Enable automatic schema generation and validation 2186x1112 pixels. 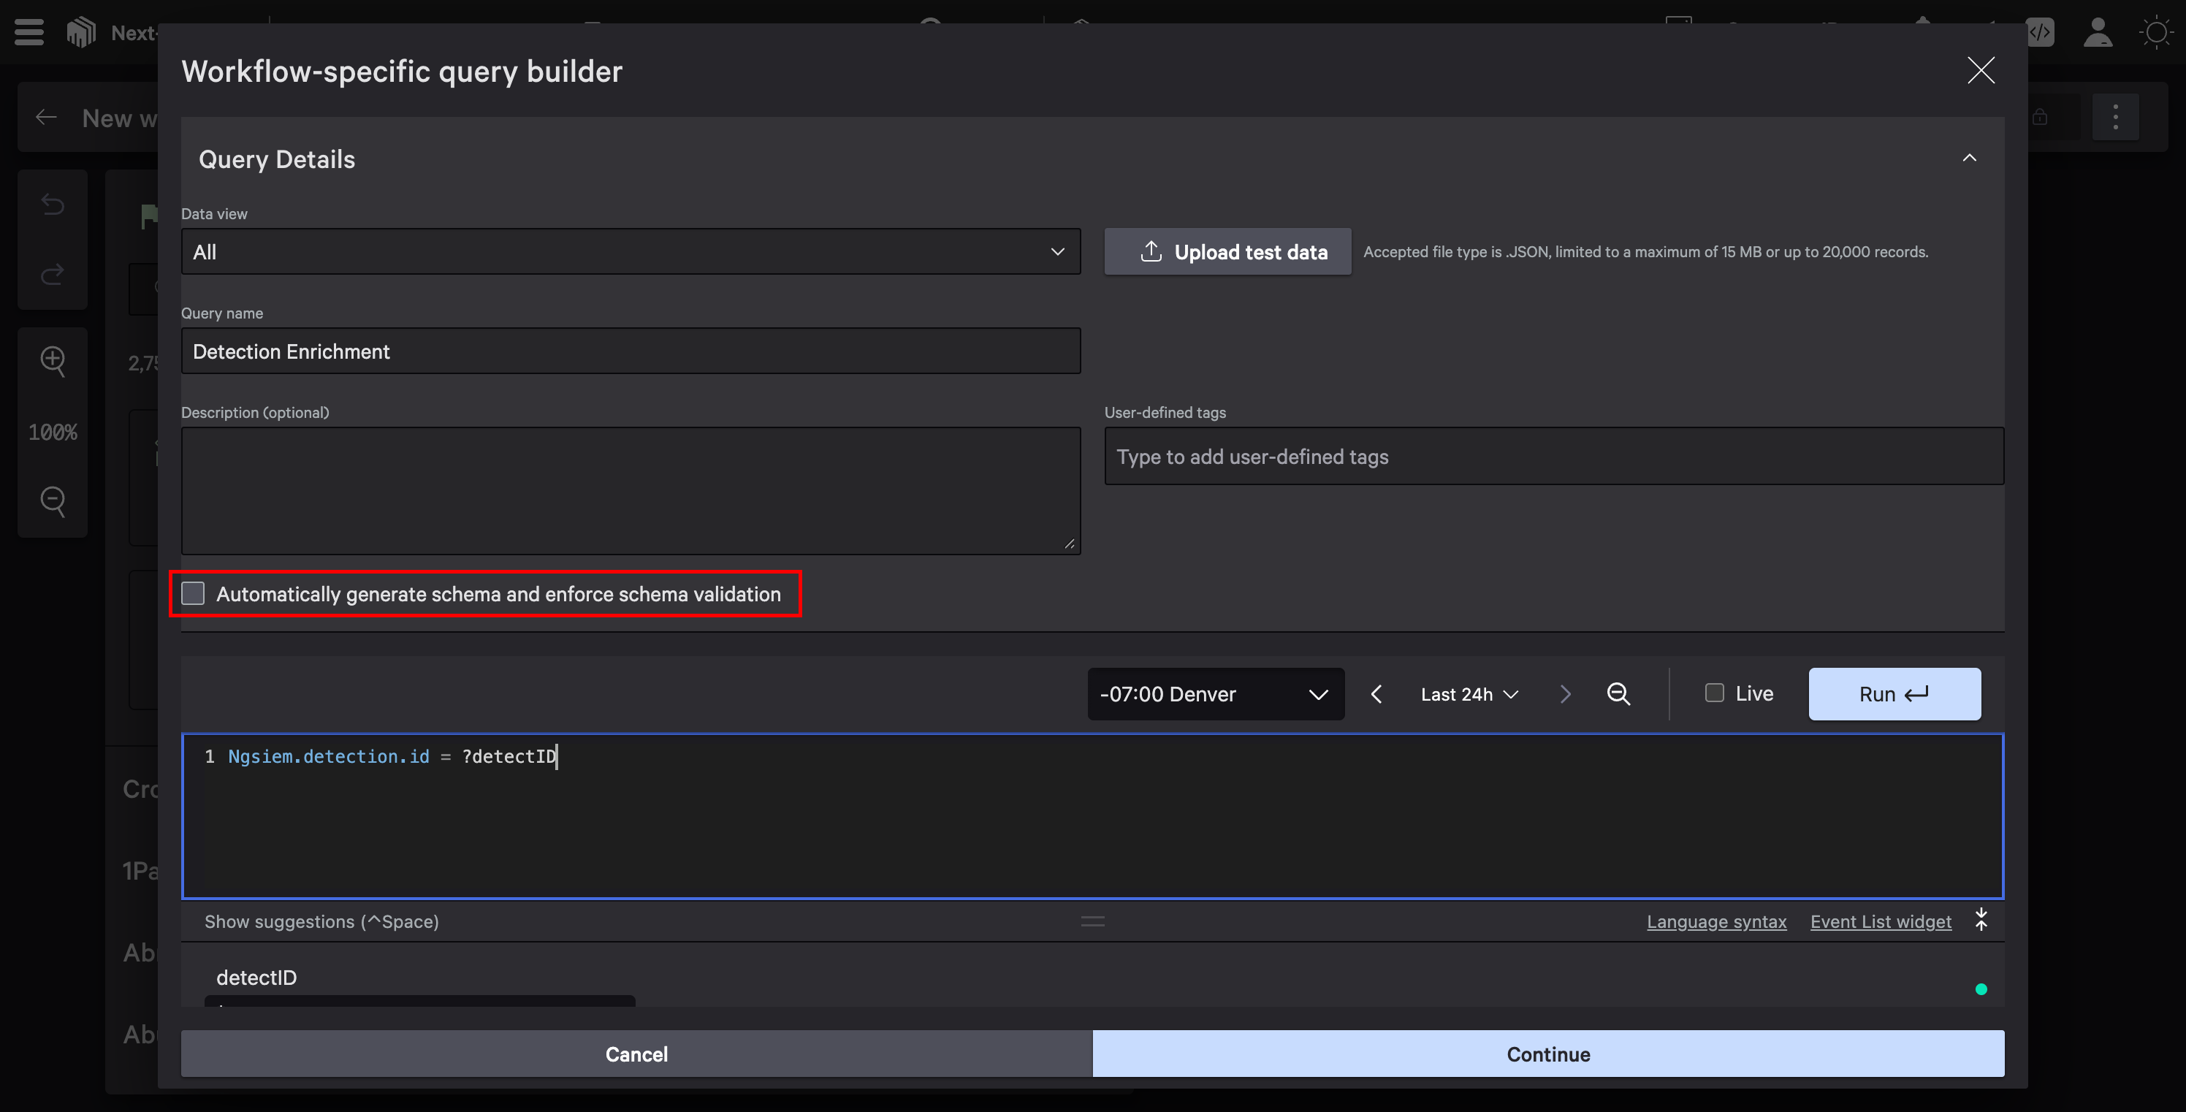(x=193, y=593)
